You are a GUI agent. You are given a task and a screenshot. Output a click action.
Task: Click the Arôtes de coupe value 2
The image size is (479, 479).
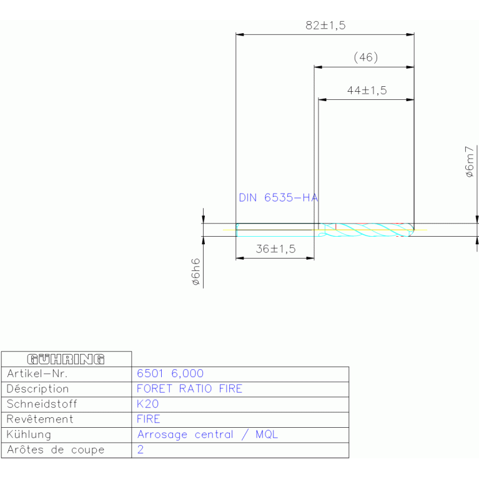click(x=141, y=450)
